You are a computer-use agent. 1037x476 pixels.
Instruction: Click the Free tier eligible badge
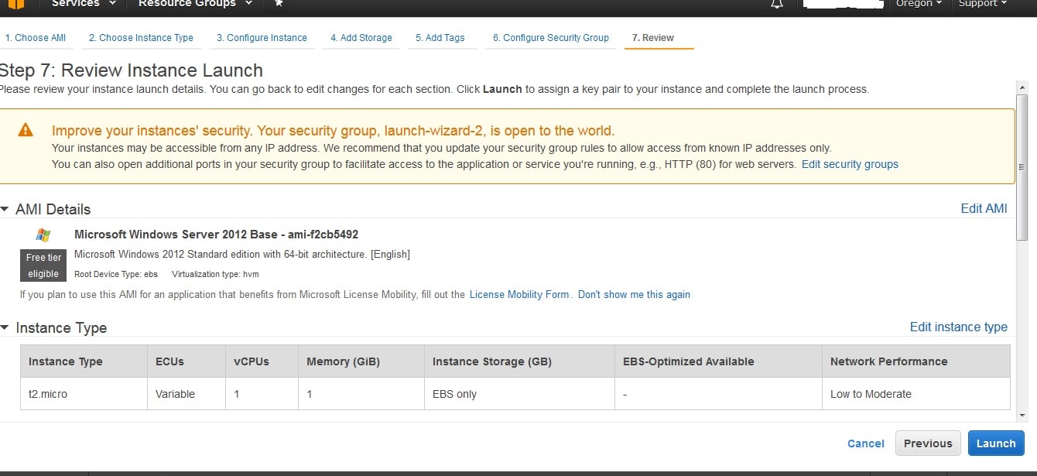43,265
